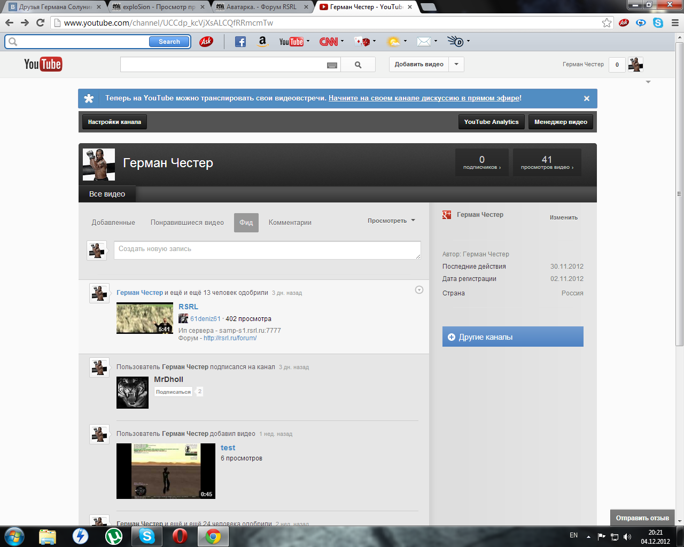Screen dimensions: 684x547
Task: Click the Ask logo icon in the Ask toolbar
Action: [x=206, y=42]
